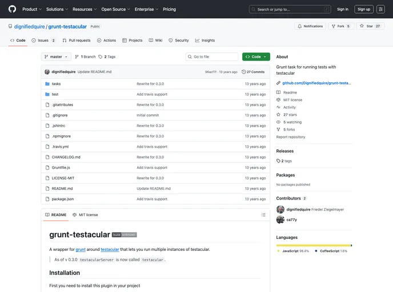Image resolution: width=393 pixels, height=292 pixels.
Task: Click the README.md file icon
Action: 47,189
